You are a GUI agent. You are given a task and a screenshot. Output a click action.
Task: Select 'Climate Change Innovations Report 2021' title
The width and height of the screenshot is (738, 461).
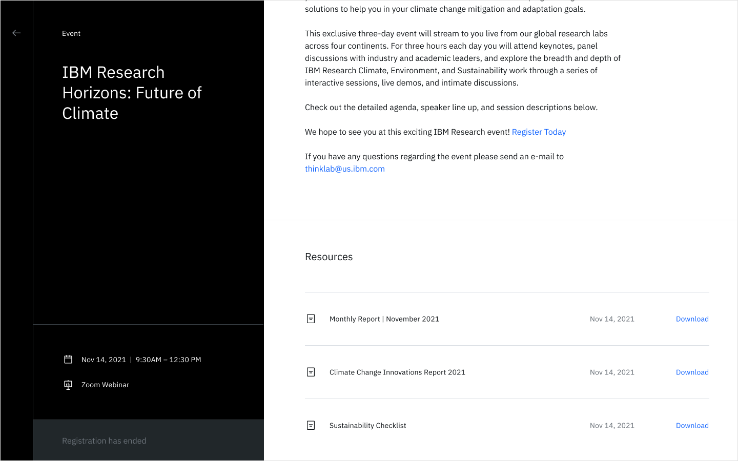[397, 372]
